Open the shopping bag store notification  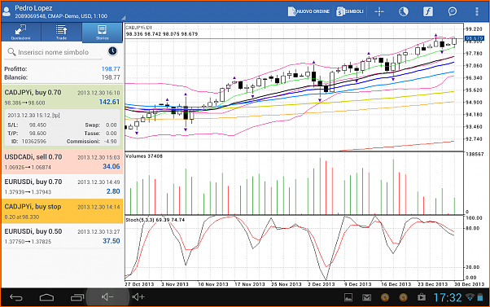click(x=422, y=297)
